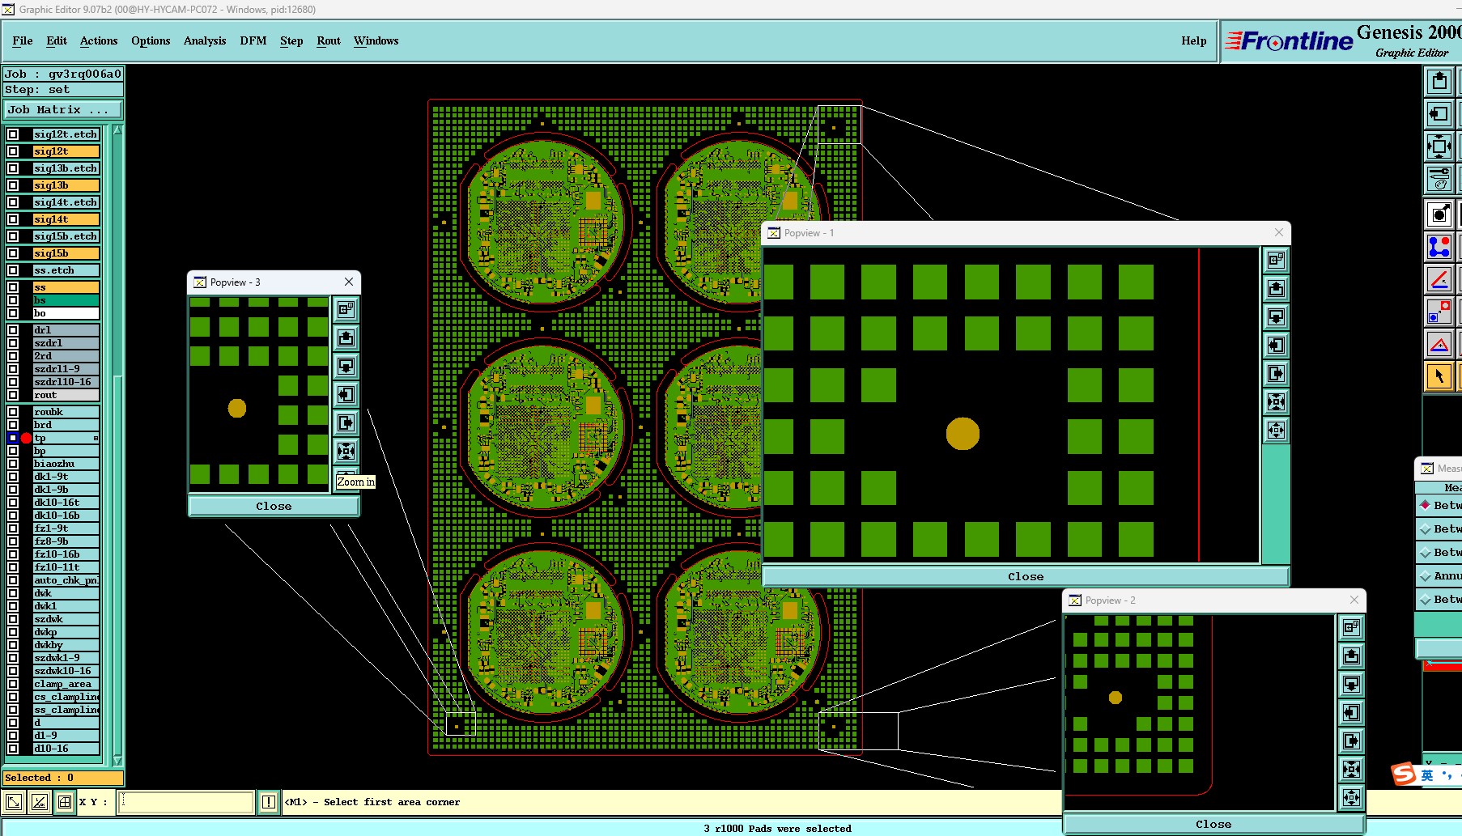Open the Edit menu
This screenshot has width=1462, height=836.
(57, 40)
